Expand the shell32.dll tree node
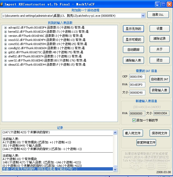The width and height of the screenshot is (173, 177). [5, 56]
